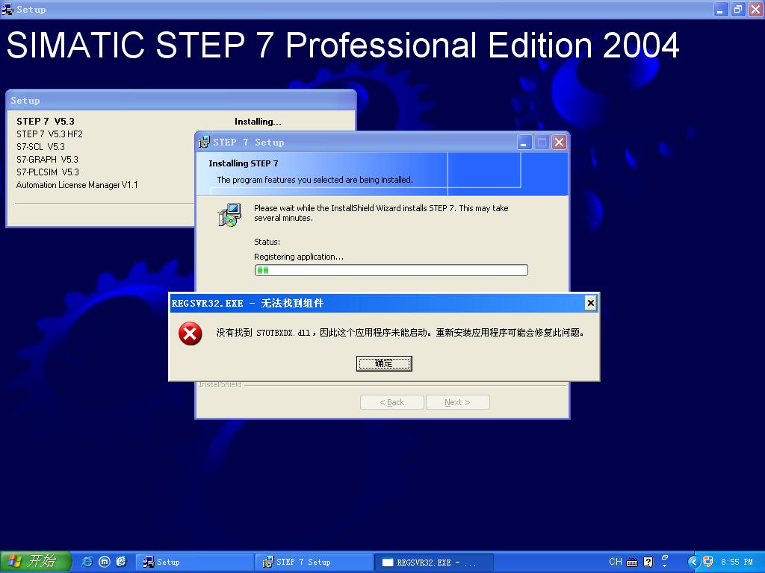This screenshot has width=765, height=573.
Task: Click the S7OTBXDX.dll missing error message
Action: pos(400,332)
